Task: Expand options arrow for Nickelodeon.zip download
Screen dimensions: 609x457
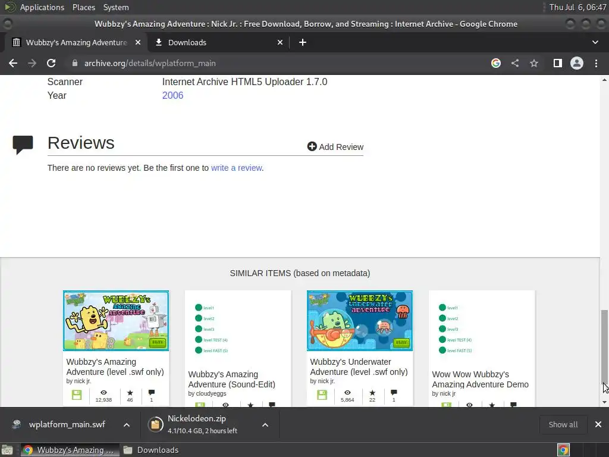Action: point(265,425)
